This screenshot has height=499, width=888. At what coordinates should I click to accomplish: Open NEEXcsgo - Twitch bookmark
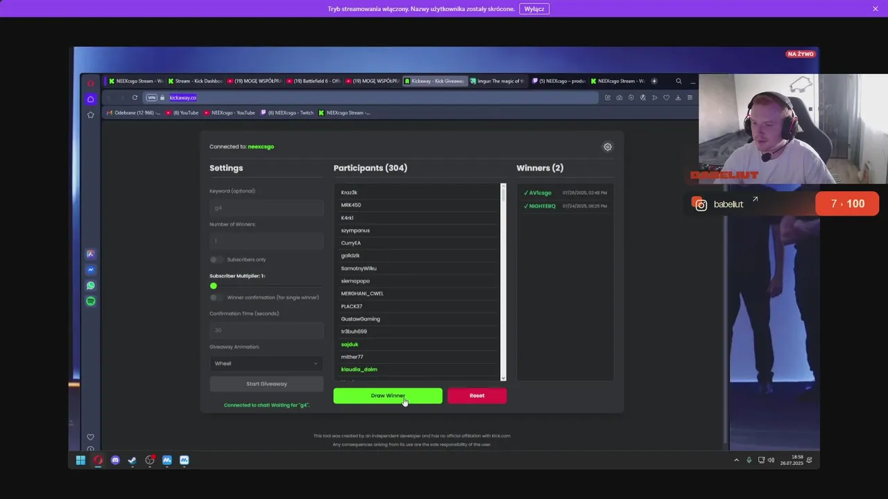(287, 113)
